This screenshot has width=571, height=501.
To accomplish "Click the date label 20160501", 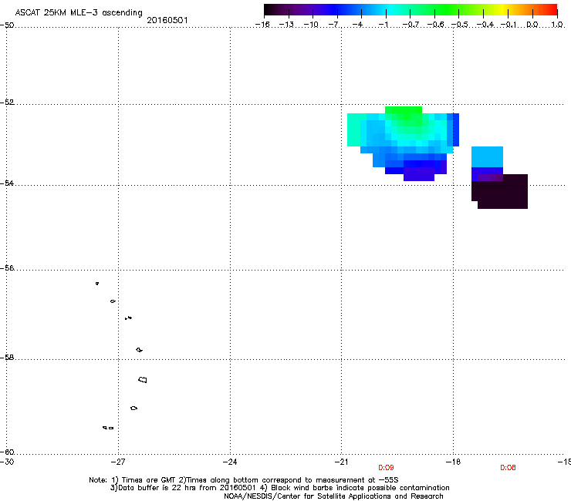I will [167, 20].
